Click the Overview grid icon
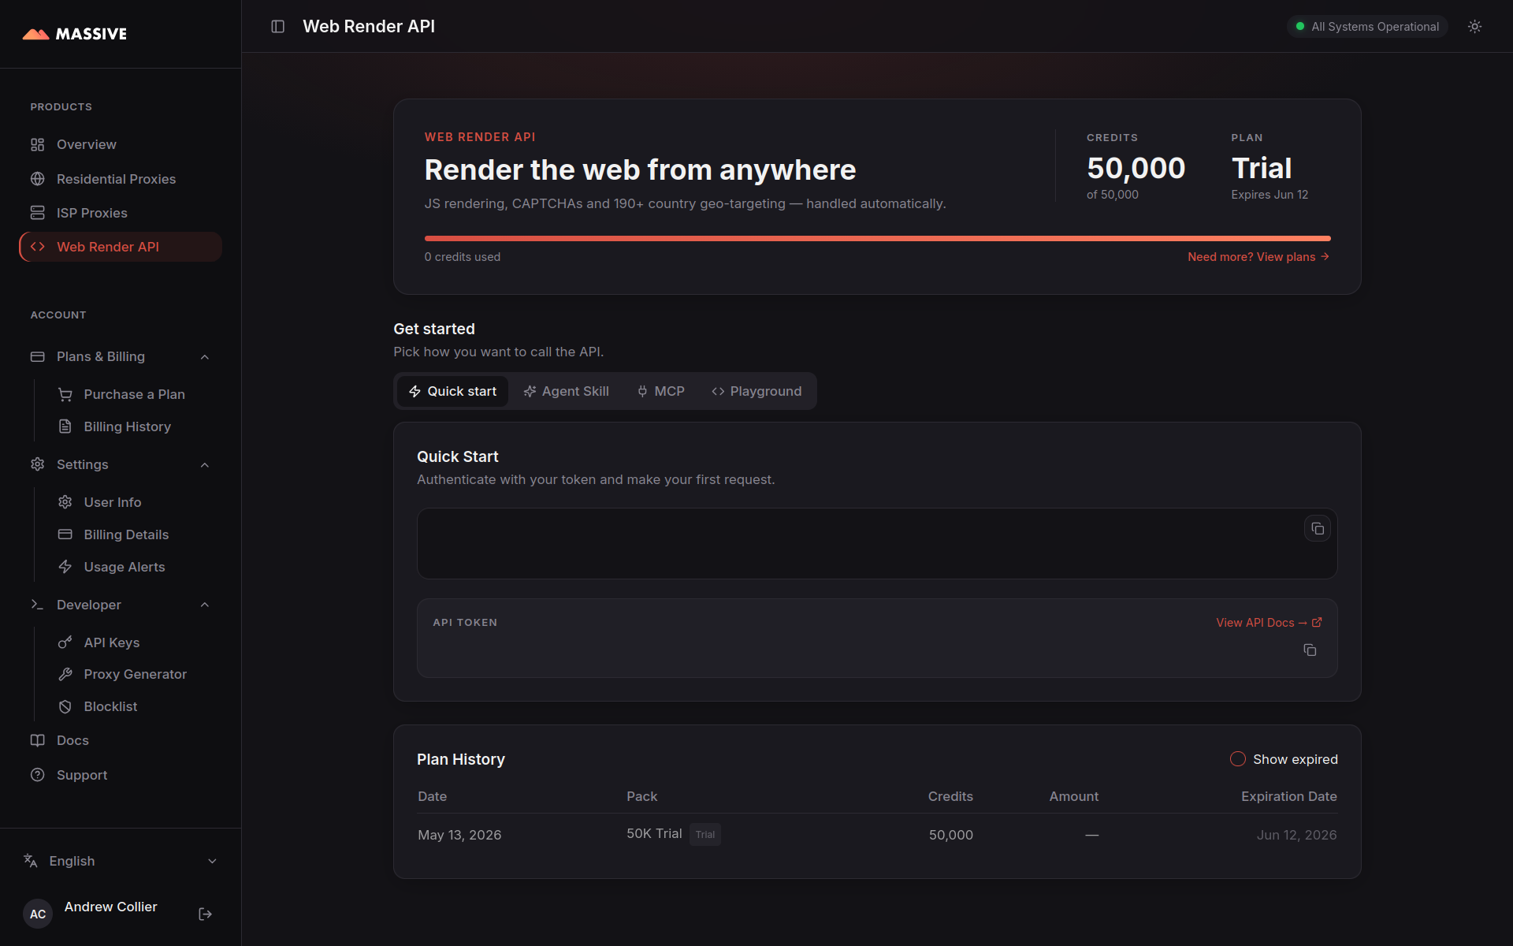 37,145
